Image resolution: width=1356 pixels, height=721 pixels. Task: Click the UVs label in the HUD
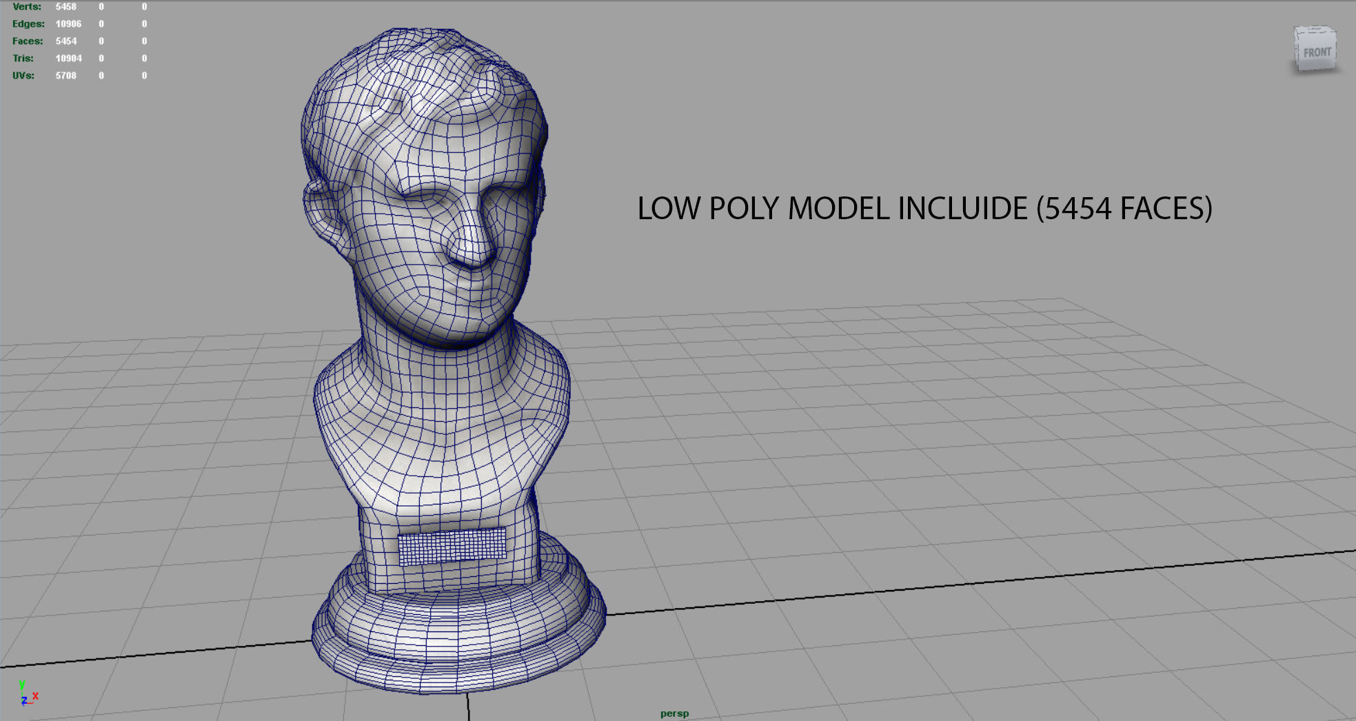[23, 76]
